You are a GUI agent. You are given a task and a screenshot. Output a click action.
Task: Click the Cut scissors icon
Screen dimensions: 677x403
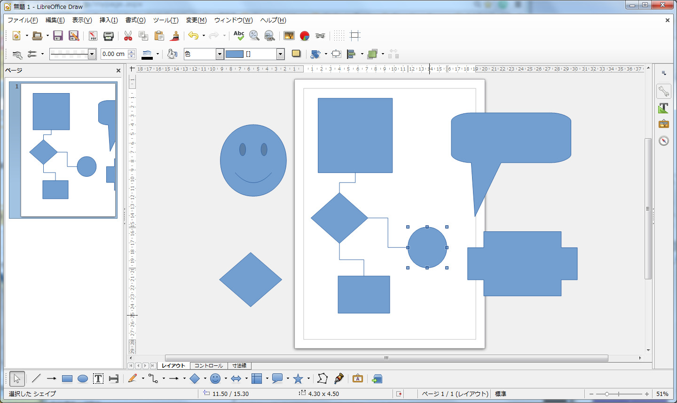(128, 36)
